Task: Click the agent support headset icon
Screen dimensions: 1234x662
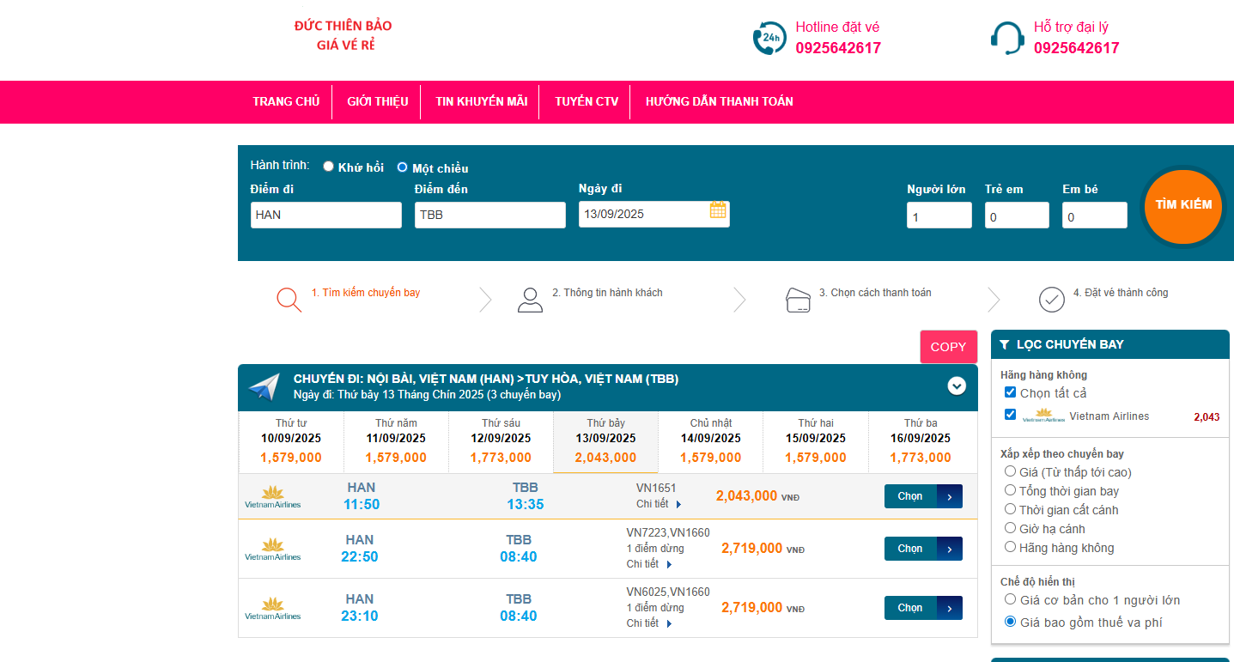Action: 1006,38
